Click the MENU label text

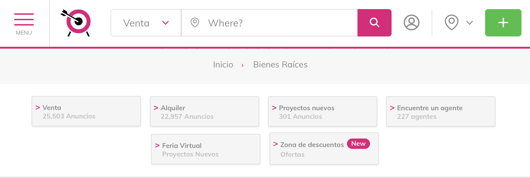(24, 33)
